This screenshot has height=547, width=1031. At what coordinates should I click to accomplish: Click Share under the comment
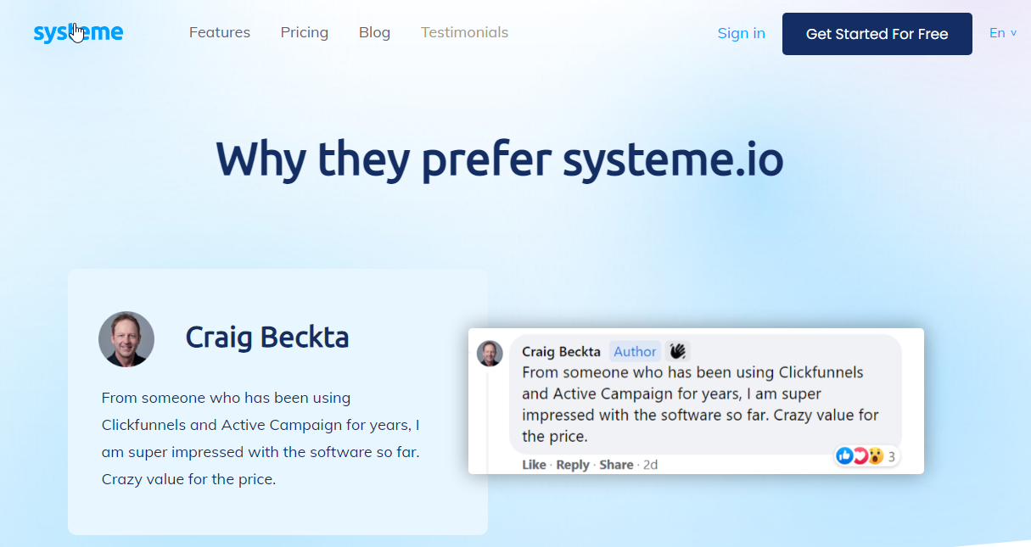click(616, 465)
